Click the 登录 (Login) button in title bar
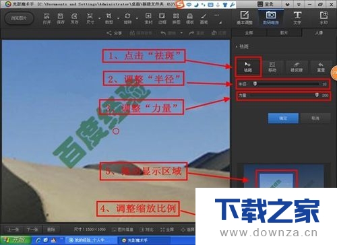The width and height of the screenshot is (337, 245). [x=266, y=4]
